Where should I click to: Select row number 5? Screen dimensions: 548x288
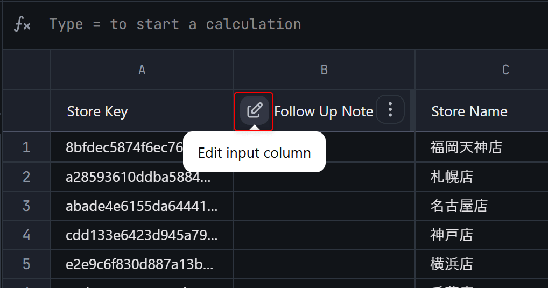click(26, 264)
